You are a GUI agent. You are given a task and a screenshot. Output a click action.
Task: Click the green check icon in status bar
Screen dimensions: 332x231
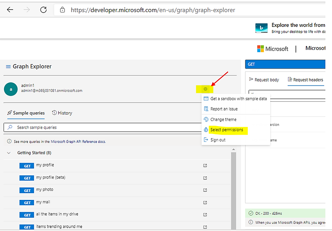click(251, 213)
